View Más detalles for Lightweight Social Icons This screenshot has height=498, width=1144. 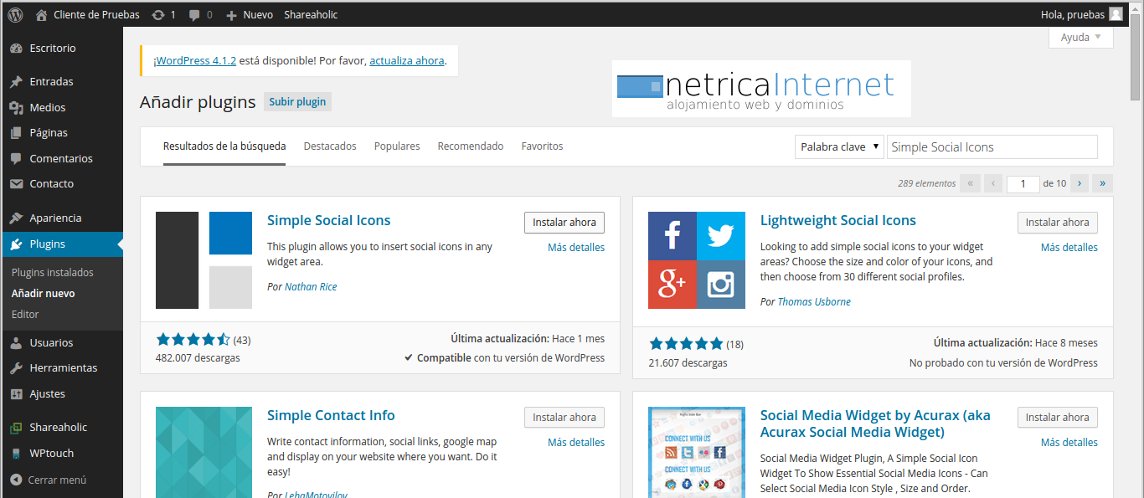point(1069,248)
